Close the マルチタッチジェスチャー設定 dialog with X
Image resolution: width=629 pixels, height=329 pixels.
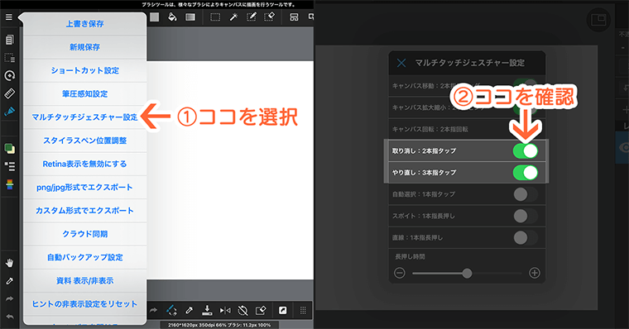pyautogui.click(x=401, y=63)
